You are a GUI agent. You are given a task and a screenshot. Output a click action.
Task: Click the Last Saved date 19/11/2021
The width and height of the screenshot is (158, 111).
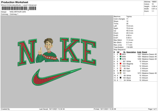[53, 109]
